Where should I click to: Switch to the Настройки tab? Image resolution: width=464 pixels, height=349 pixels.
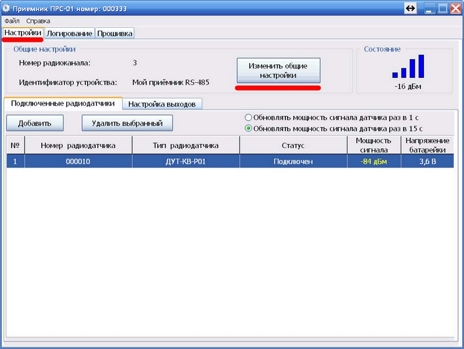(x=23, y=33)
